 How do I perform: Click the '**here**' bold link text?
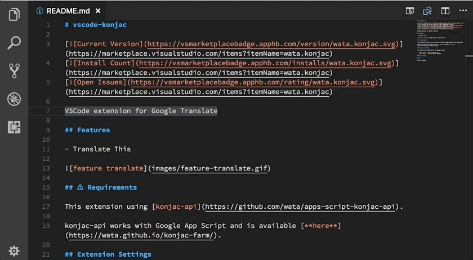tap(321, 226)
